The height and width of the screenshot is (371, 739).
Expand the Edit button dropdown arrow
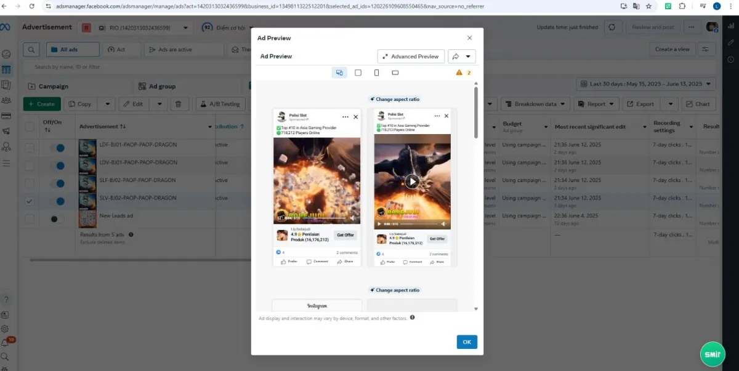pyautogui.click(x=159, y=104)
